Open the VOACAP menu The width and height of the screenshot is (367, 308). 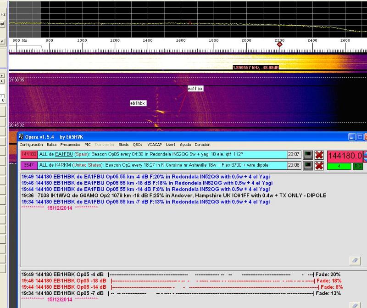[155, 145]
